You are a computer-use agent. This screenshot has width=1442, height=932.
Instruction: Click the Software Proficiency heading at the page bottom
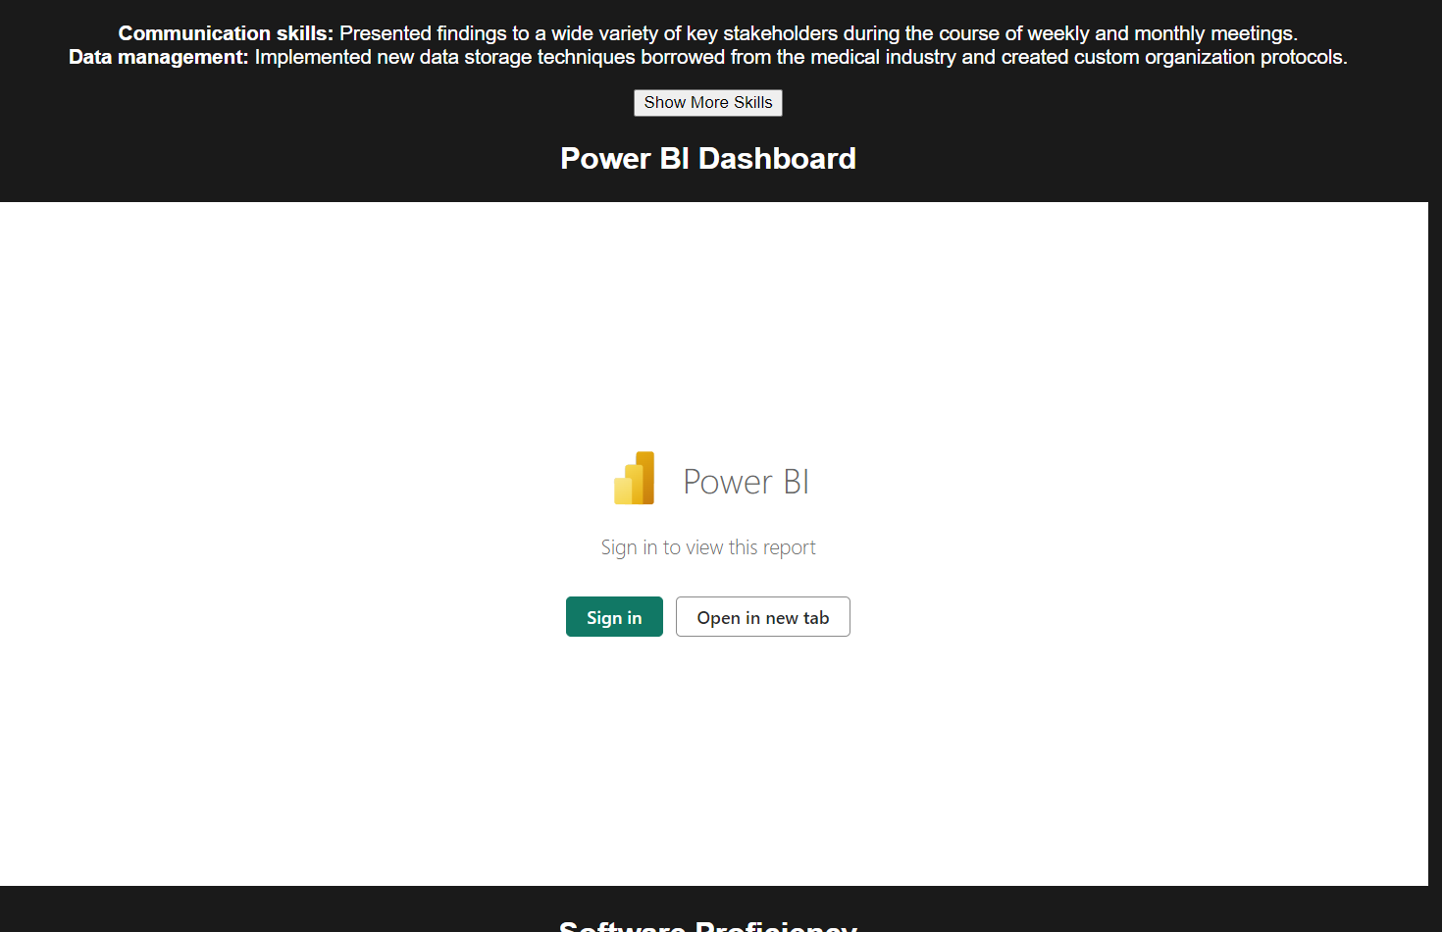click(x=708, y=924)
